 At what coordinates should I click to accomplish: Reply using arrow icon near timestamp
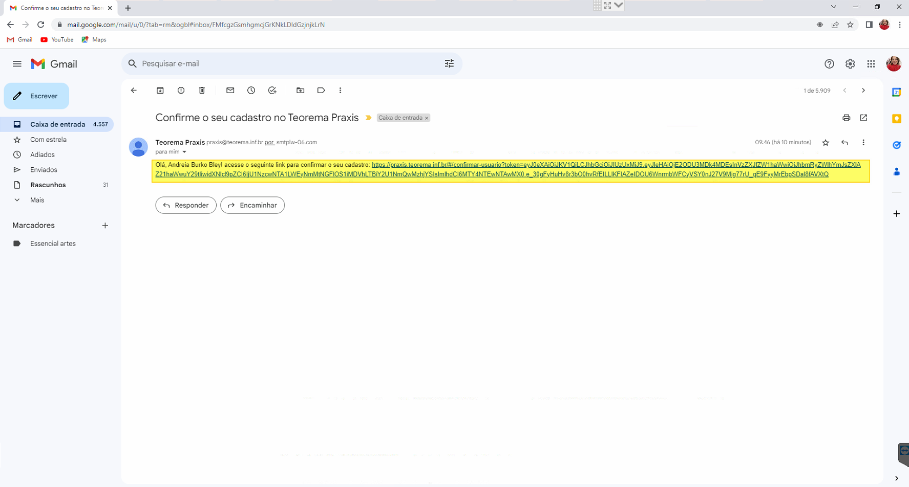point(845,143)
